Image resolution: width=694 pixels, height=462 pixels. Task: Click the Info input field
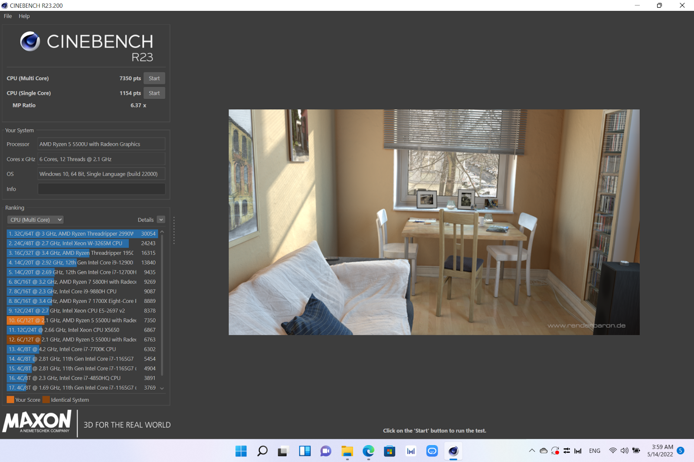click(x=101, y=189)
